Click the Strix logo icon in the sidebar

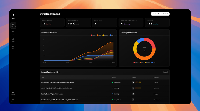(13, 15)
